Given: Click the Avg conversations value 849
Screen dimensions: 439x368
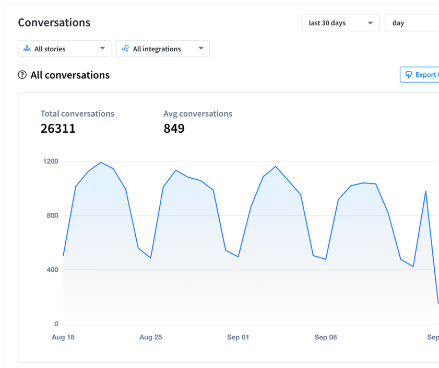Looking at the screenshot, I should pyautogui.click(x=174, y=129).
